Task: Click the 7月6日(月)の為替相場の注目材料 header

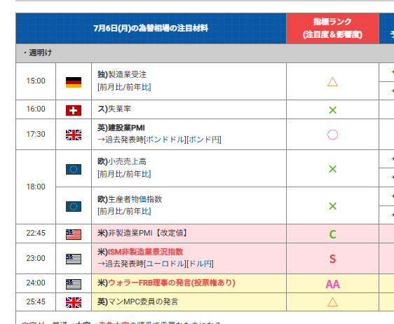Action: click(151, 28)
